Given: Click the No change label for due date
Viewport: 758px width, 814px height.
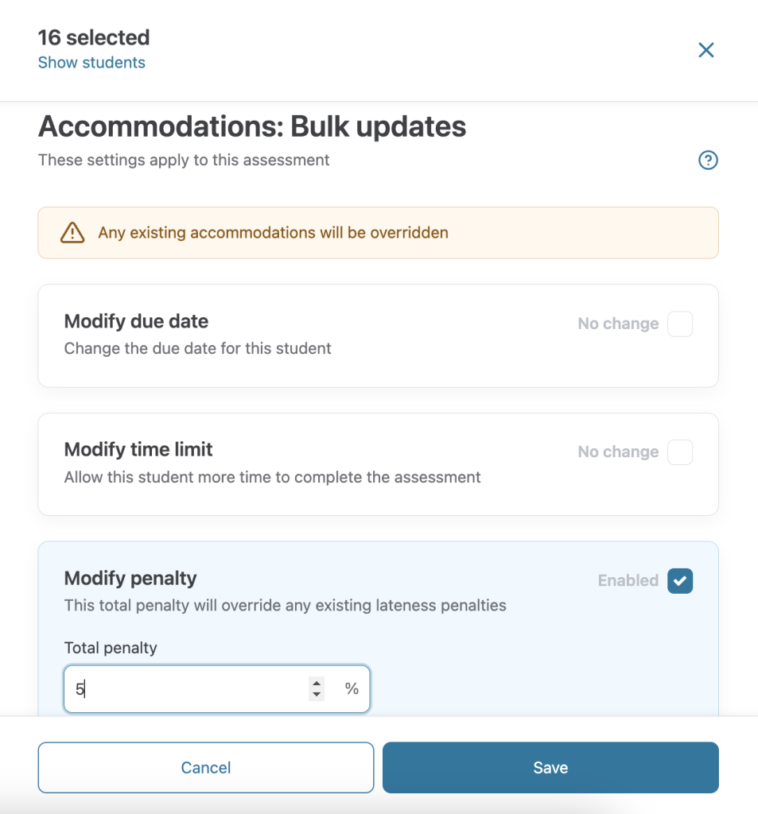Looking at the screenshot, I should [x=618, y=324].
